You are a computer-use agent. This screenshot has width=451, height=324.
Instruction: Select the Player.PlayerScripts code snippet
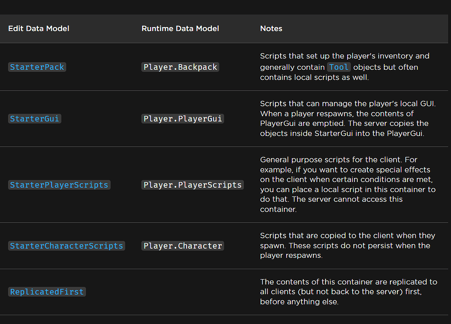click(x=192, y=185)
